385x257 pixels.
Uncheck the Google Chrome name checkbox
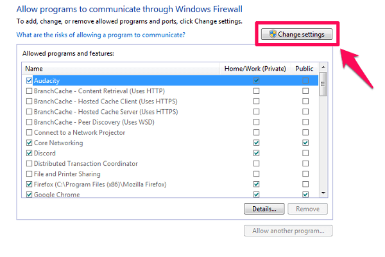(x=30, y=195)
